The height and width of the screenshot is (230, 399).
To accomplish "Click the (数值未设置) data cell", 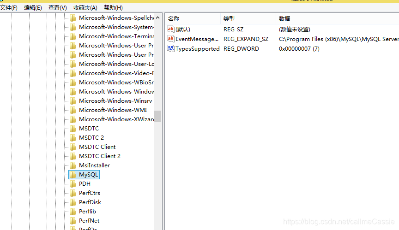I will pyautogui.click(x=295, y=29).
